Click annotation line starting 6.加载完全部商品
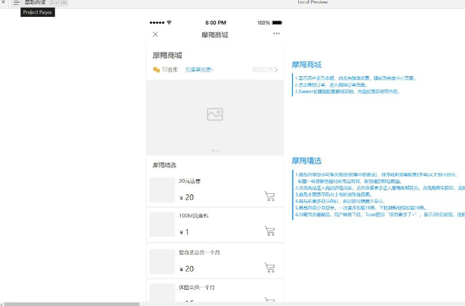Screen dimensions: 465x306 pyautogui.click(x=380, y=214)
